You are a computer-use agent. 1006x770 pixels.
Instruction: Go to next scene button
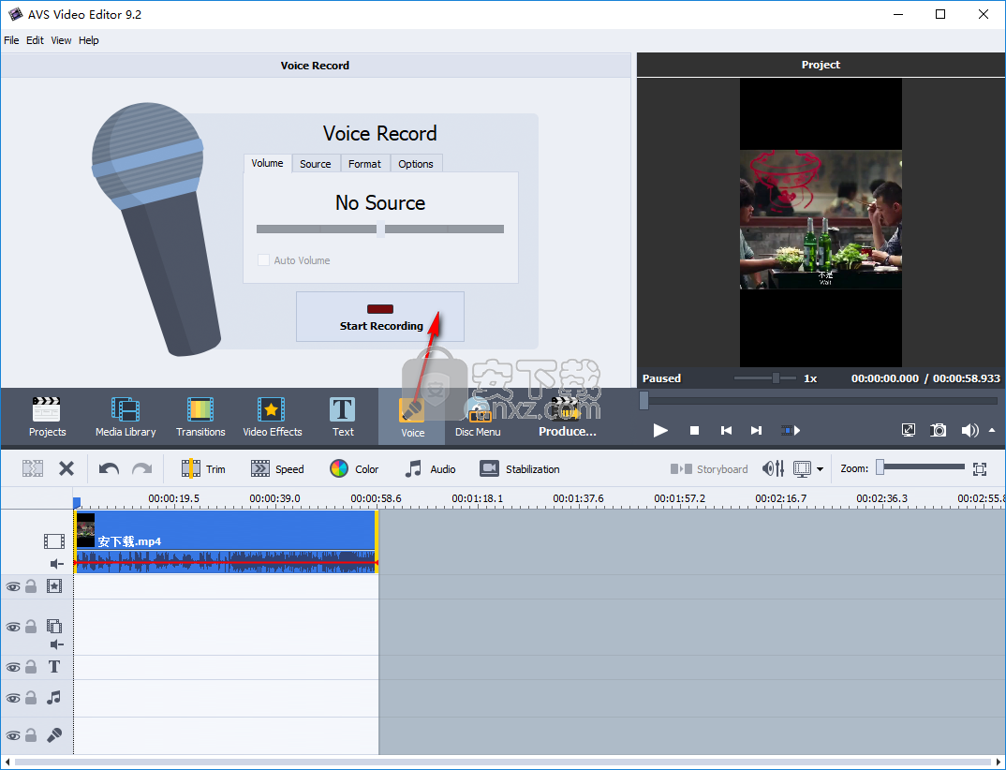tap(791, 431)
